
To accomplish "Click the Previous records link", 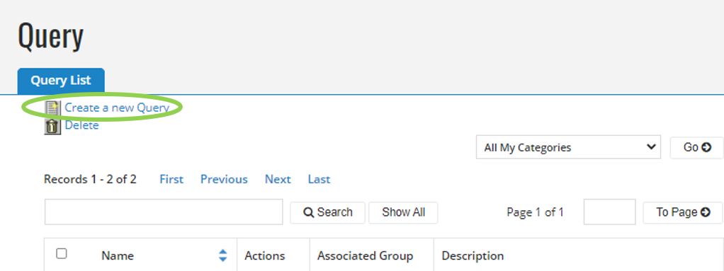I will (x=224, y=179).
